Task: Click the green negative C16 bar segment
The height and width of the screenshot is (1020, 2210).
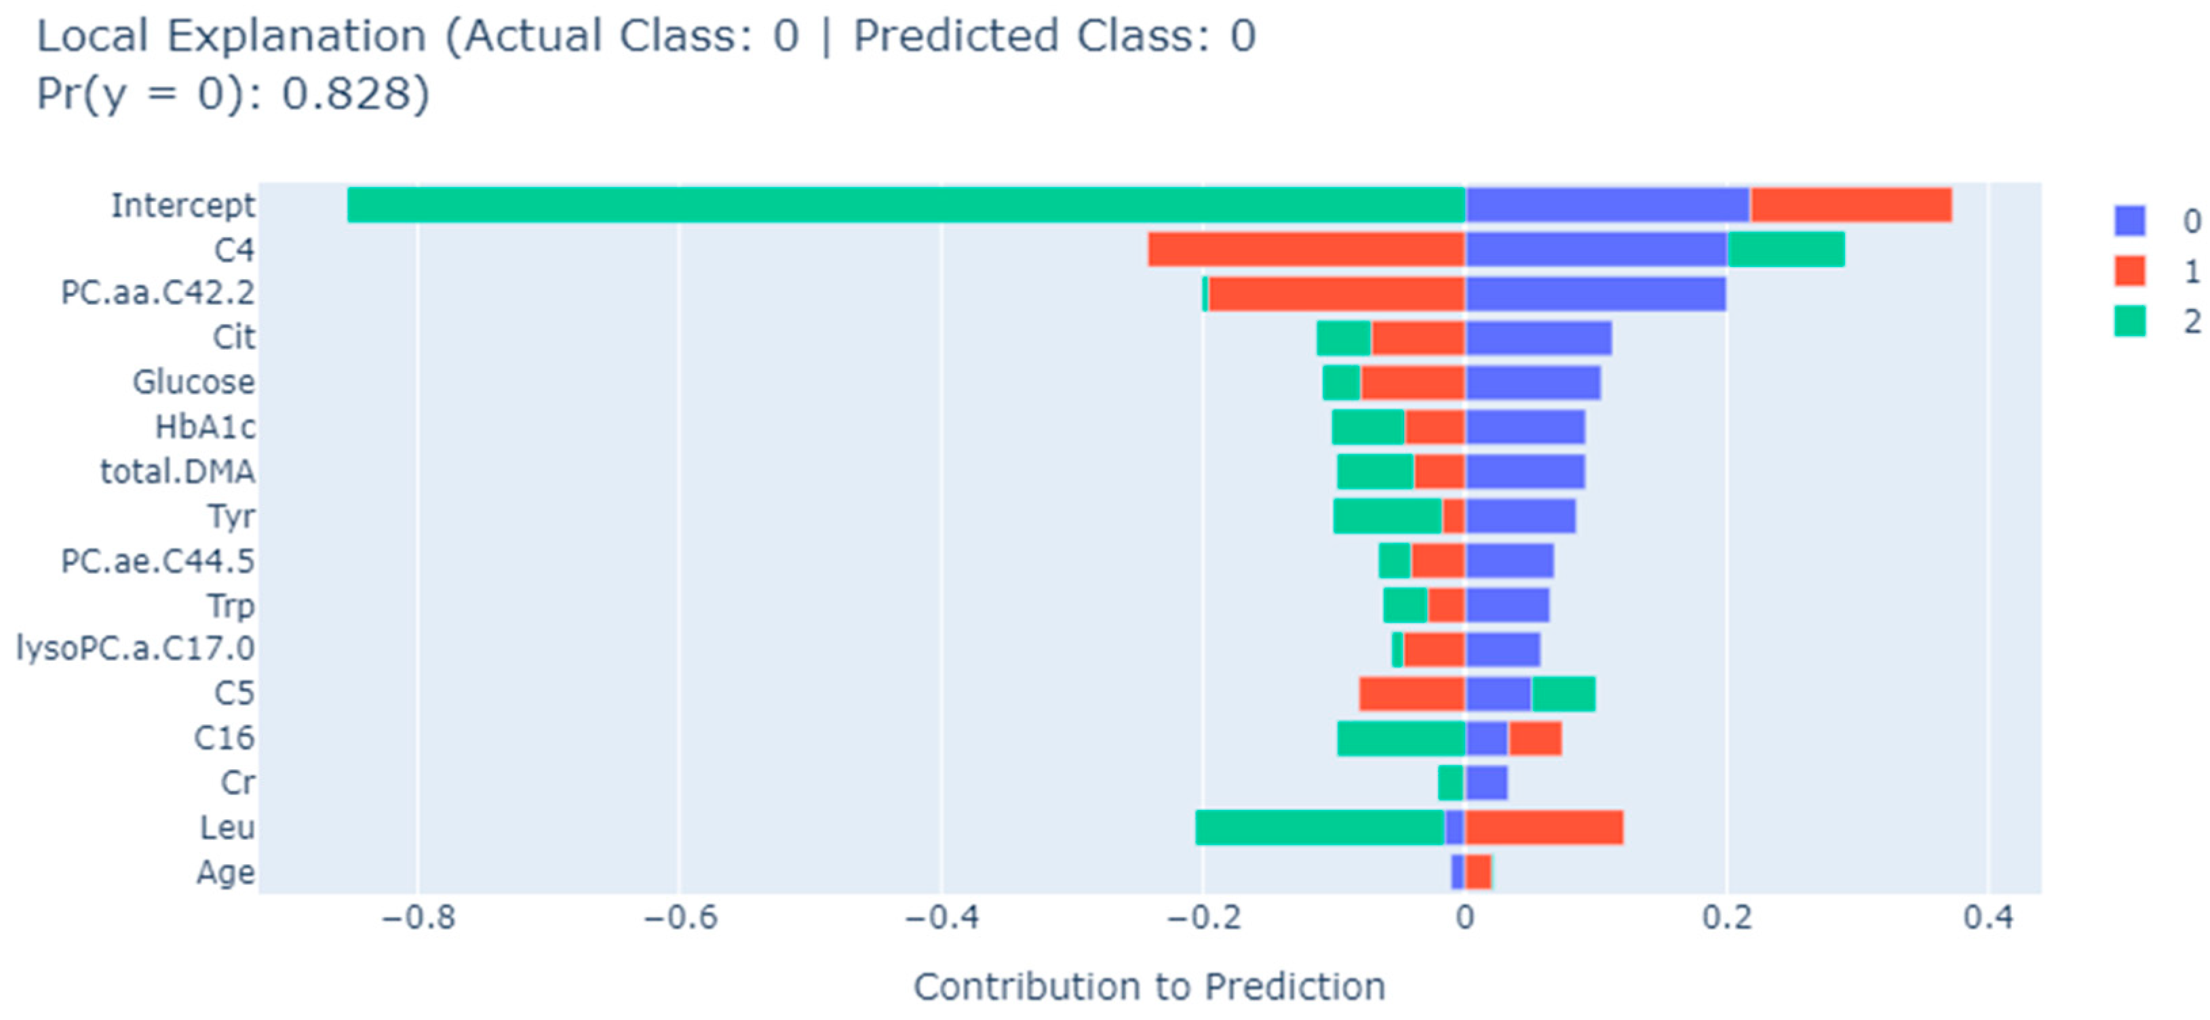Action: [x=1400, y=739]
